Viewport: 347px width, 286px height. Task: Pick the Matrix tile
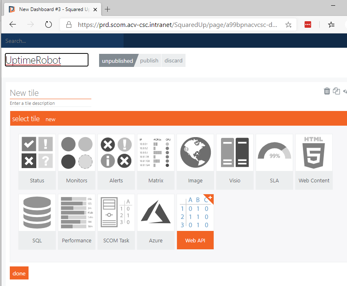point(156,162)
